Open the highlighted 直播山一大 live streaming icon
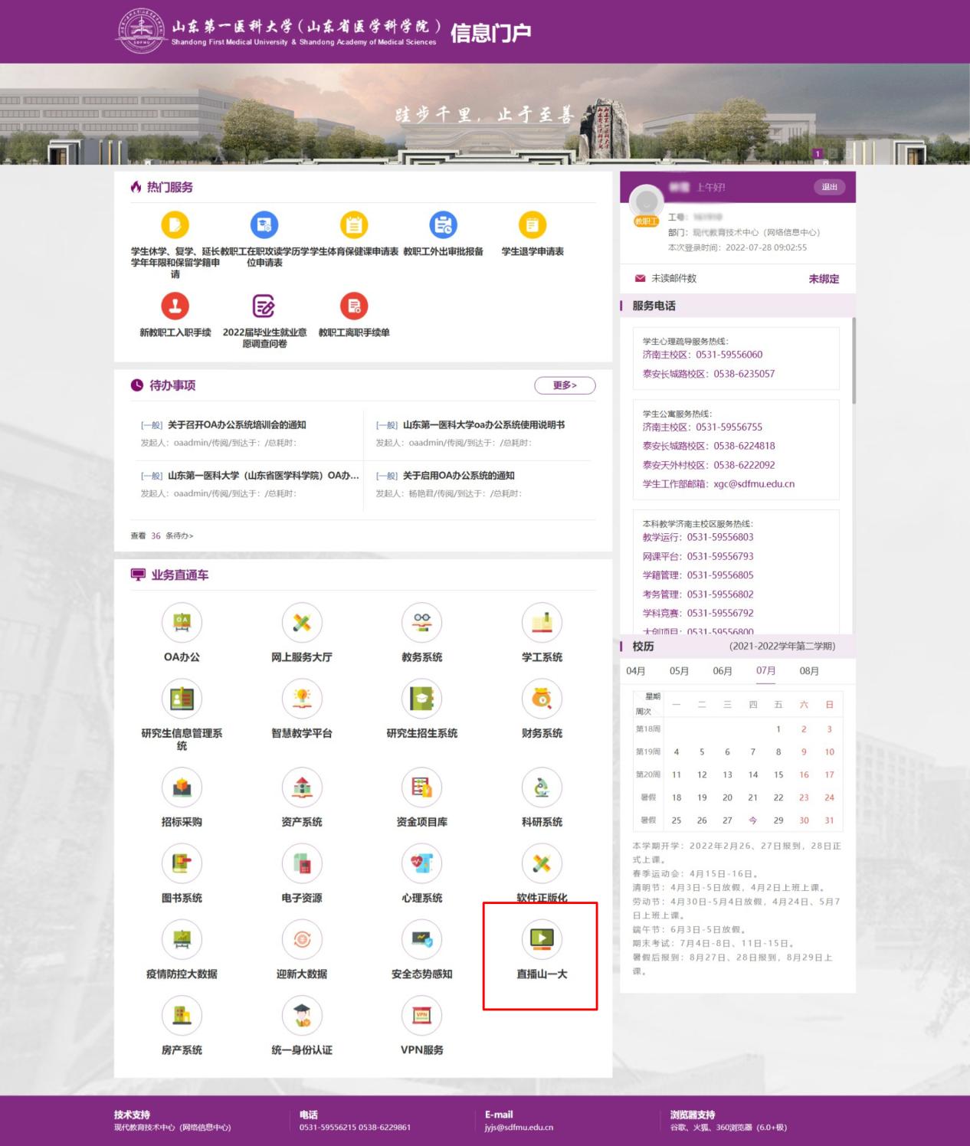Viewport: 970px width, 1146px height. 541,939
